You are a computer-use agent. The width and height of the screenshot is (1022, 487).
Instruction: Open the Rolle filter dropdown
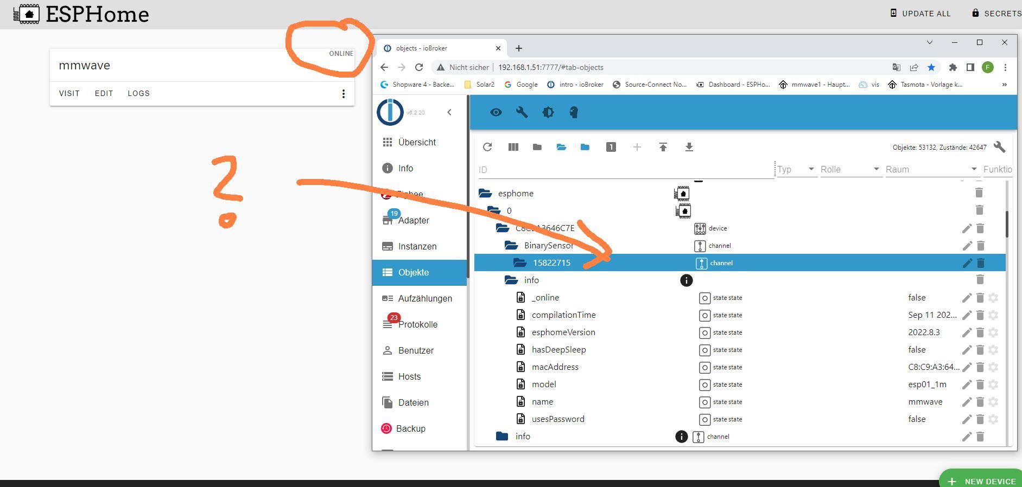(x=850, y=169)
